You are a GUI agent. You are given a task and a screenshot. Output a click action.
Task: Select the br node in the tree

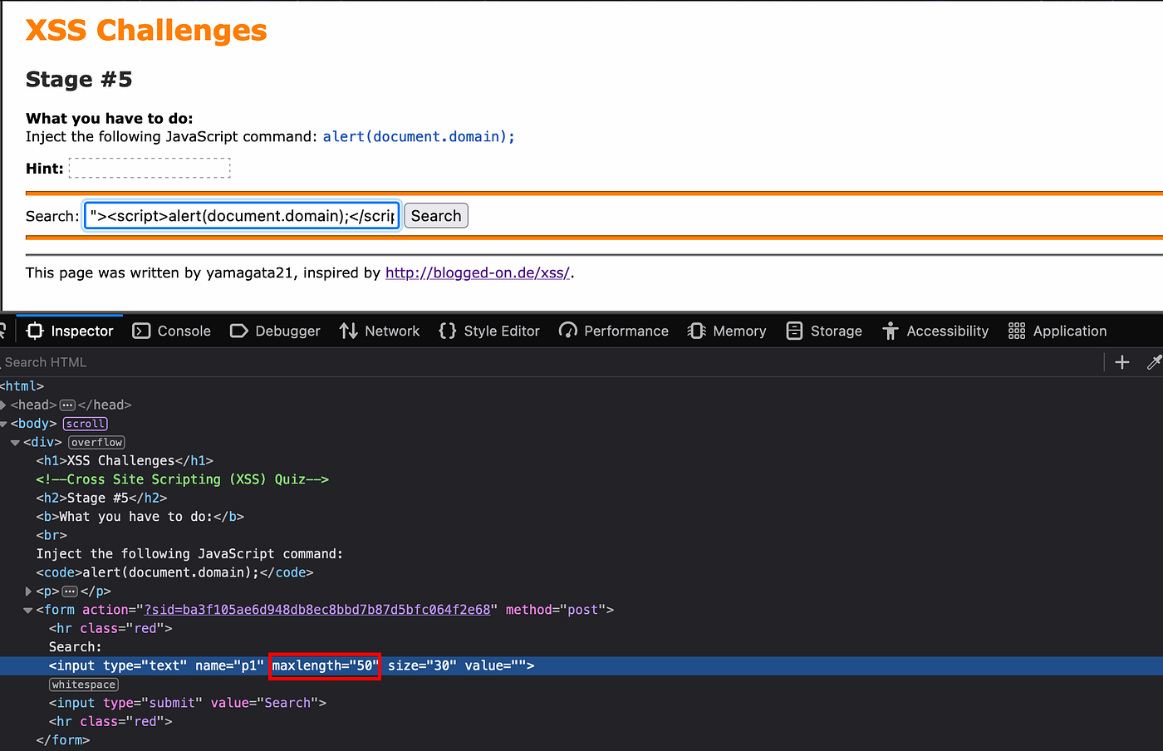(52, 535)
